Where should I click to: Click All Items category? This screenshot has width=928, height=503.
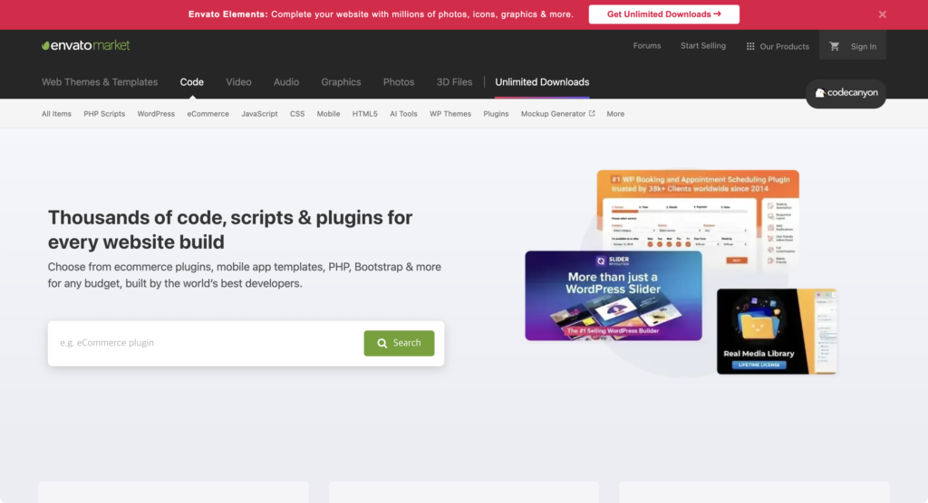(56, 113)
